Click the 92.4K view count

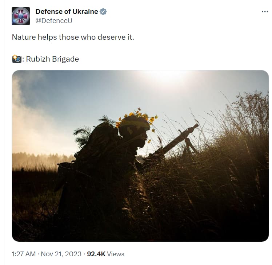[x=96, y=254]
